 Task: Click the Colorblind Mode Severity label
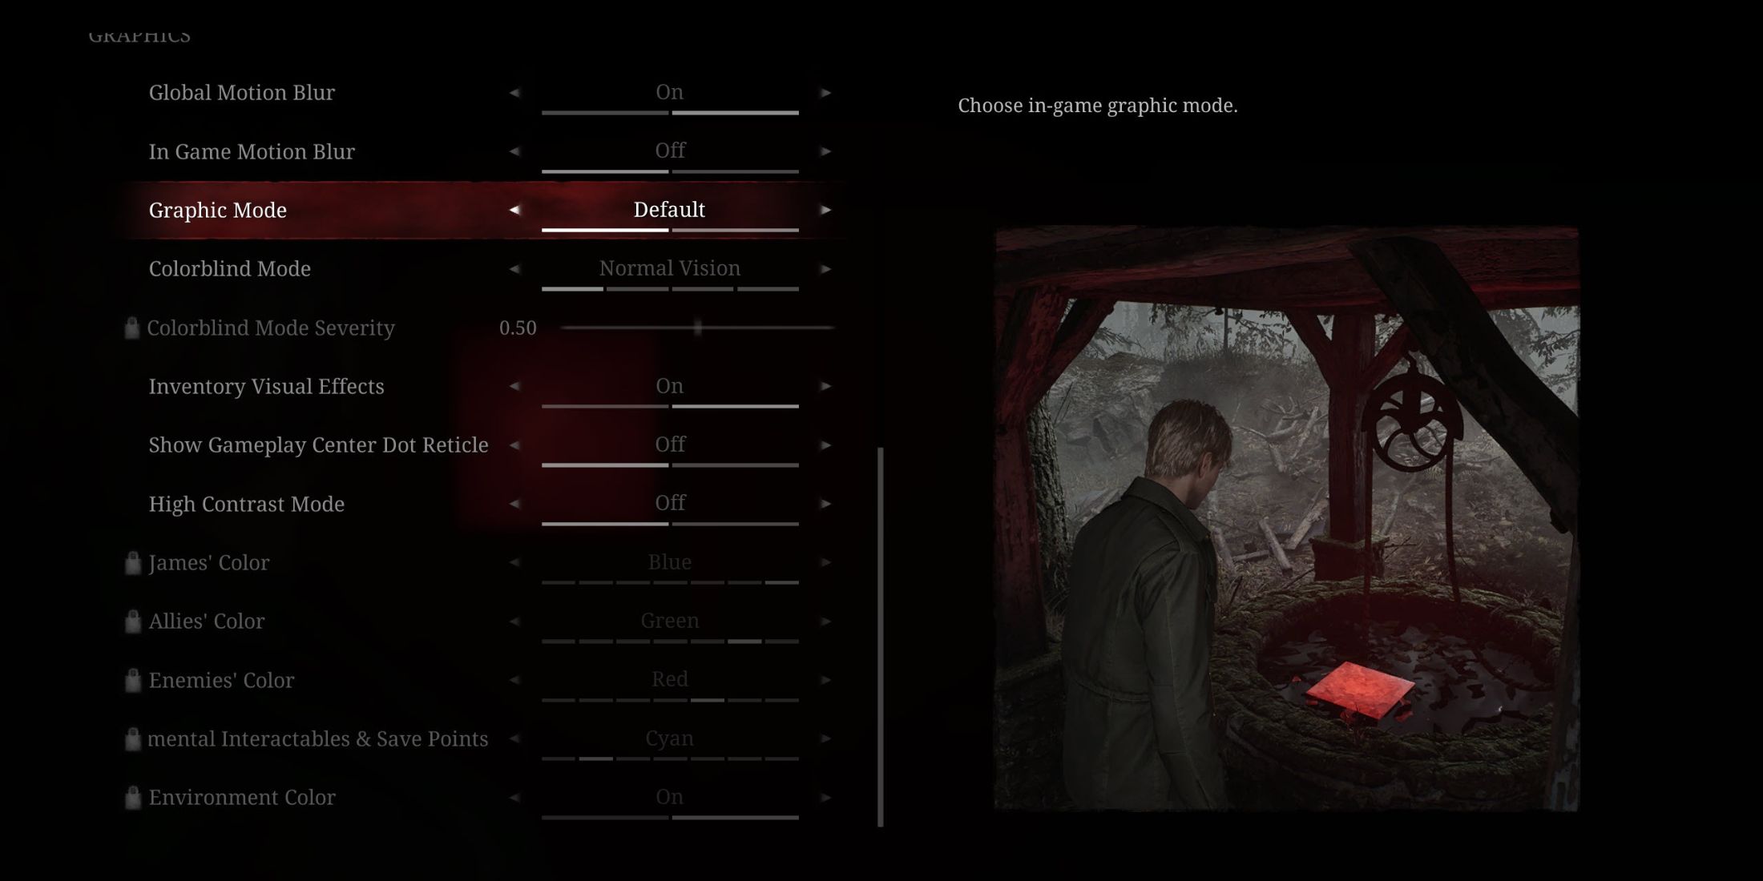pos(271,327)
